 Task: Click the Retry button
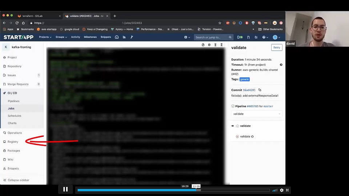pyautogui.click(x=276, y=48)
